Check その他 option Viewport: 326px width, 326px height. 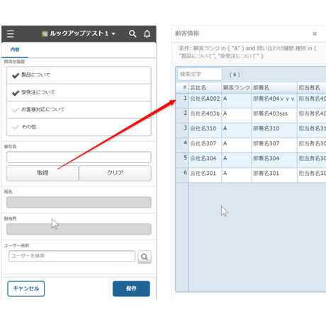tap(79, 127)
